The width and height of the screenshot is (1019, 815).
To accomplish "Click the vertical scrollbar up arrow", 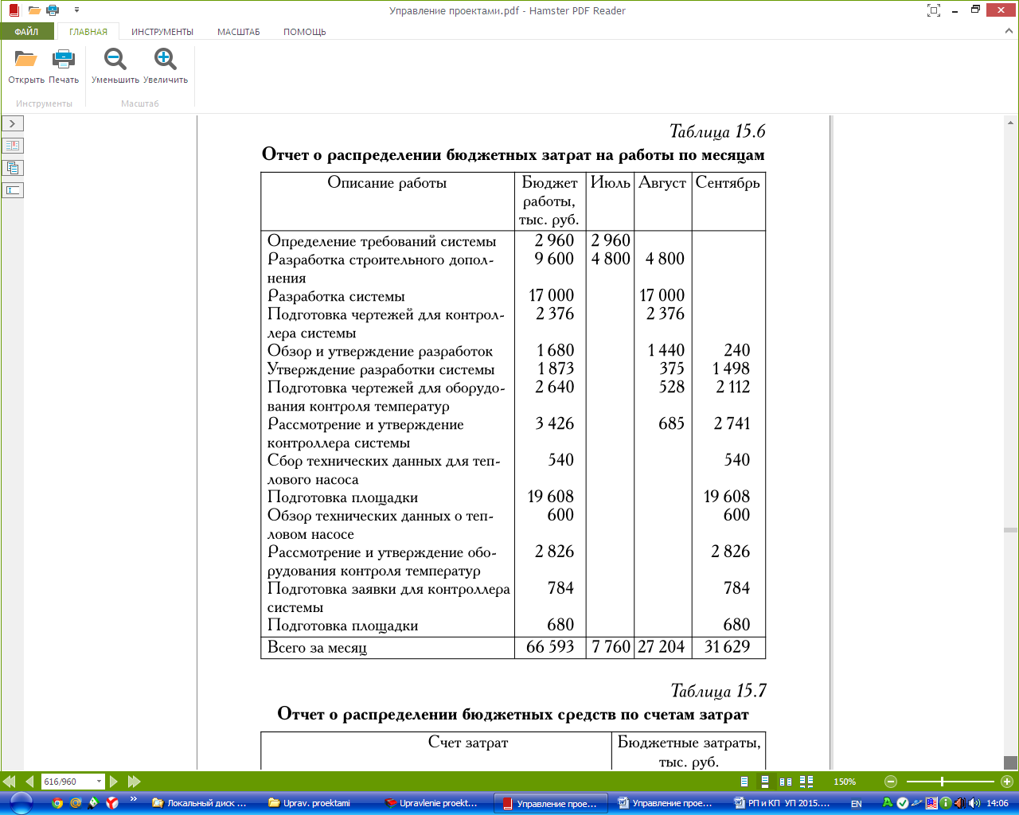I will click(x=1011, y=123).
